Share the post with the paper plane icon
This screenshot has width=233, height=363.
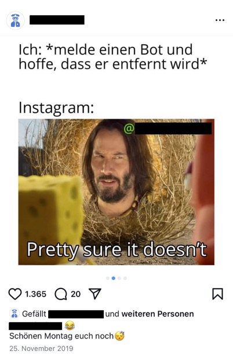pyautogui.click(x=95, y=294)
